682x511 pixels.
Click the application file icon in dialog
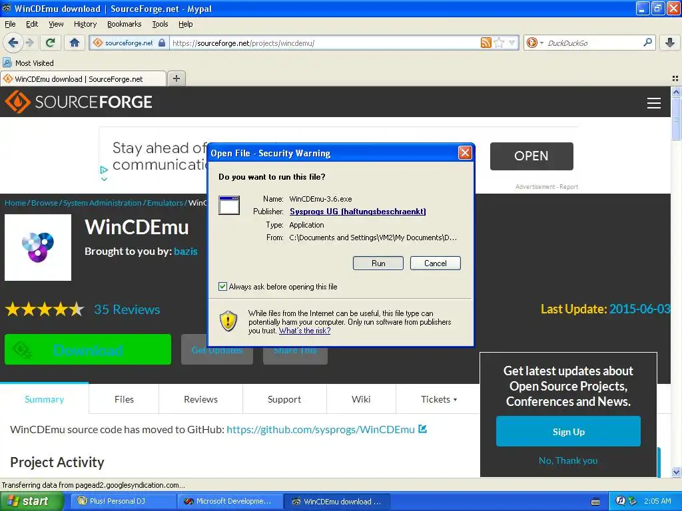(x=229, y=205)
